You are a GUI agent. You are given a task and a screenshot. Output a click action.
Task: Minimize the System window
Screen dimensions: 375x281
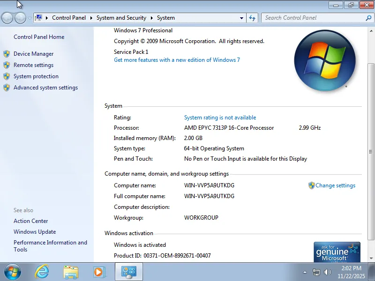coord(336,5)
